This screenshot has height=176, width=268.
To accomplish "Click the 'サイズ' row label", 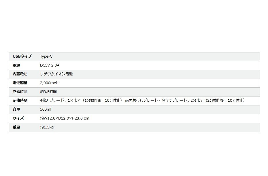I will 18,118.
